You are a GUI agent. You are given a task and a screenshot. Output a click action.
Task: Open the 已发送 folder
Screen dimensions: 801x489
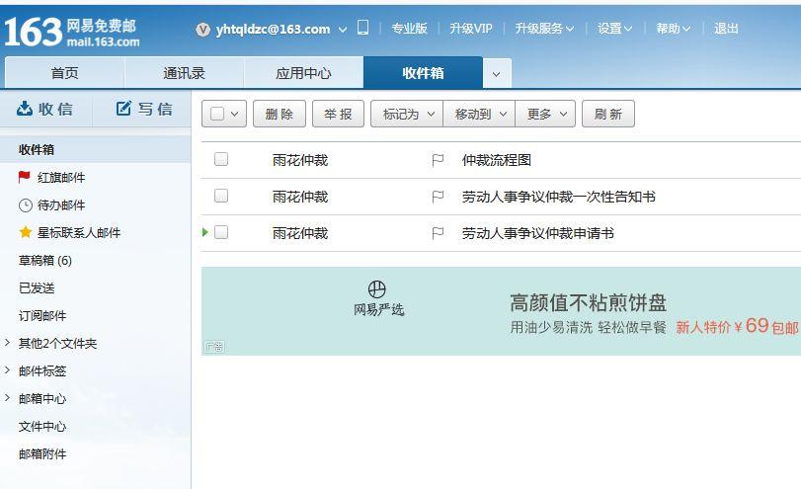point(37,288)
